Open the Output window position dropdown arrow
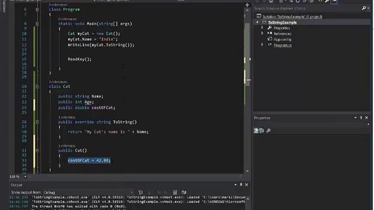Viewport: 374px width, 210px height. pos(236,185)
